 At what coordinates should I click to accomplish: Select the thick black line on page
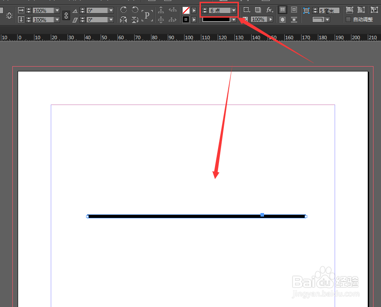point(196,217)
